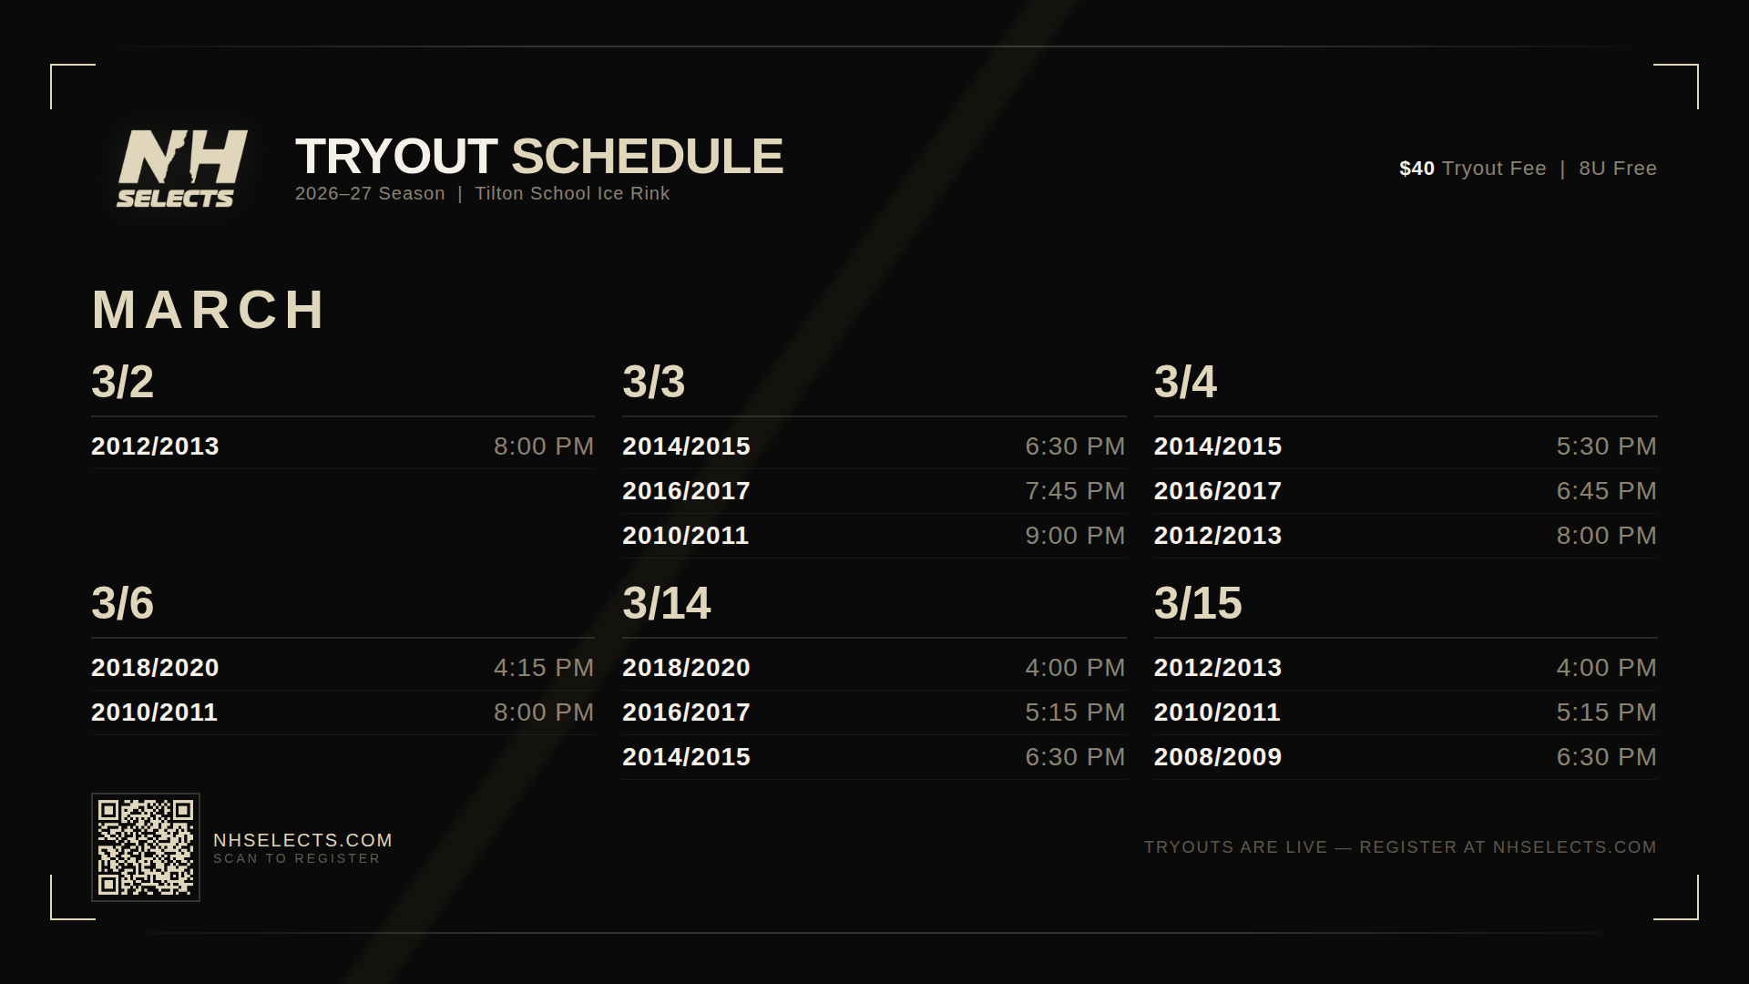Click the Tryout Schedule title
Viewport: 1749px width, 984px height.
click(x=538, y=156)
